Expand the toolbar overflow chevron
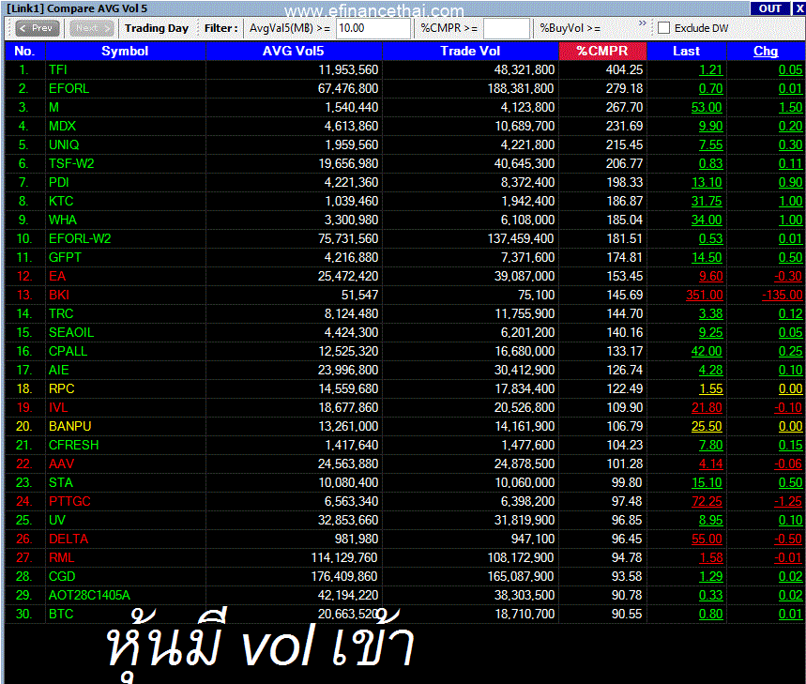This screenshot has width=806, height=684. coord(642,23)
